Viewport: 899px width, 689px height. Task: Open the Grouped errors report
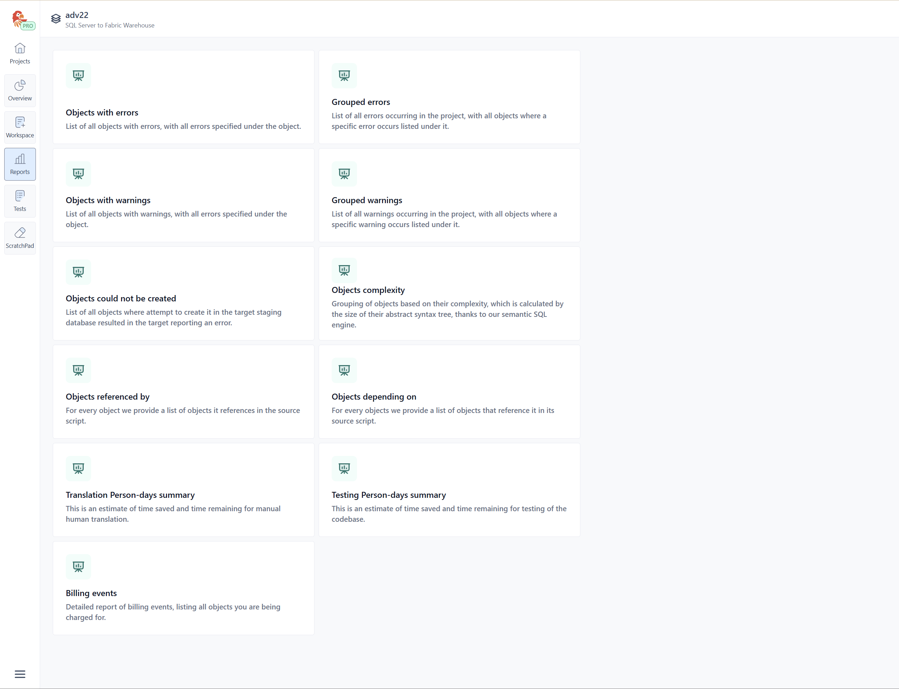point(361,102)
